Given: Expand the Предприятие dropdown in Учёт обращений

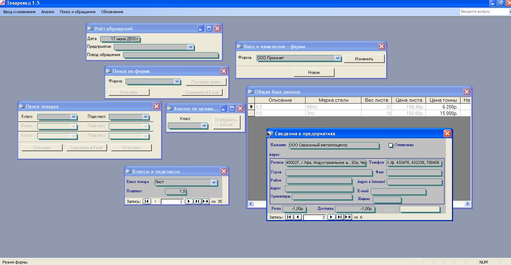Looking at the screenshot, I should point(190,47).
